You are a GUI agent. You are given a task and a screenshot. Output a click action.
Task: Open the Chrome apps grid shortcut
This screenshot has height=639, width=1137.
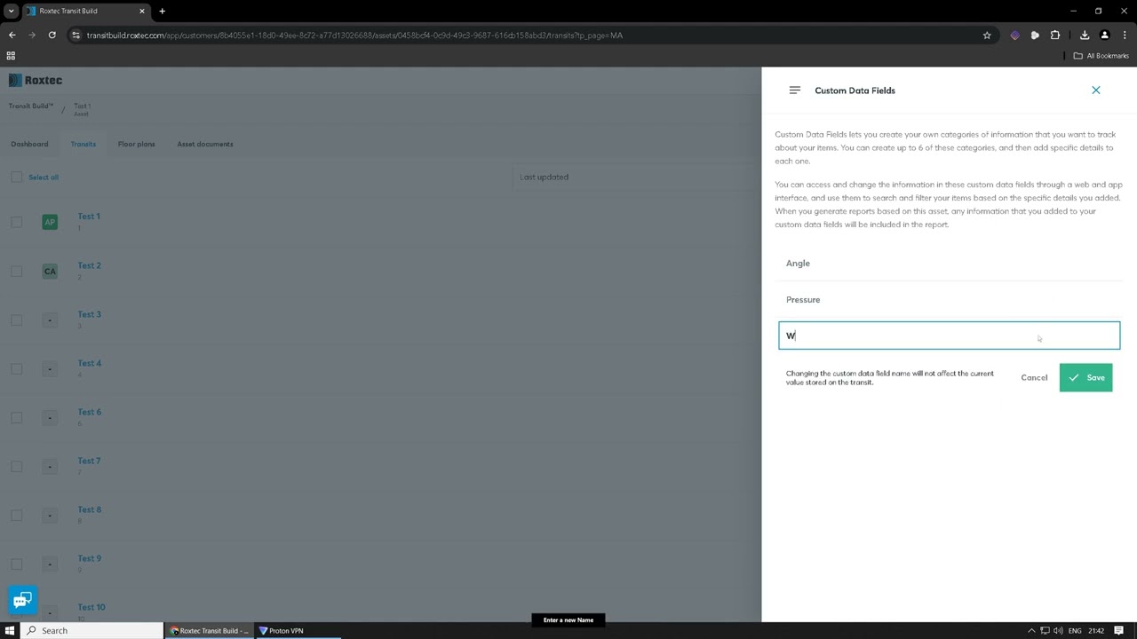11,56
